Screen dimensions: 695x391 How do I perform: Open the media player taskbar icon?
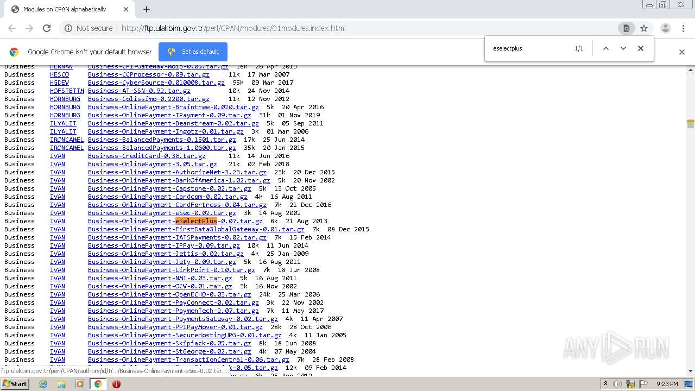tap(80, 384)
